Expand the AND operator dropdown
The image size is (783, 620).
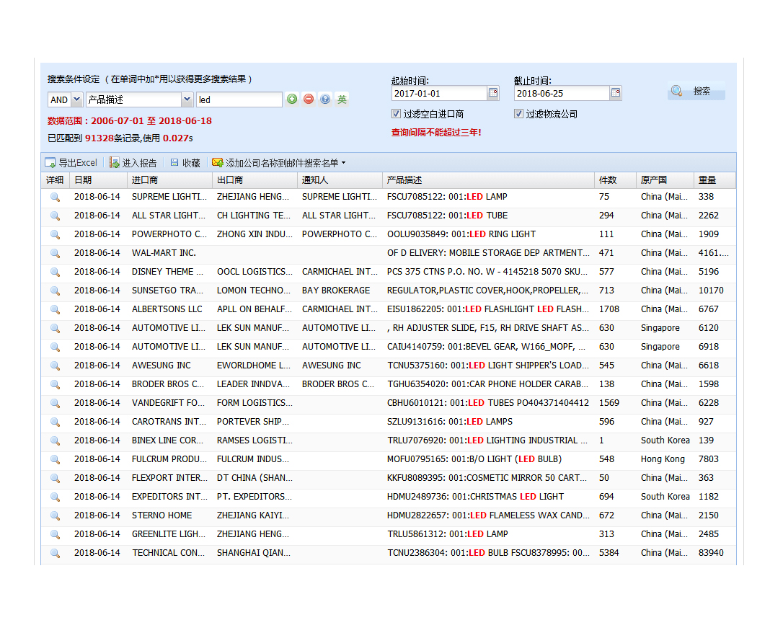tap(77, 99)
